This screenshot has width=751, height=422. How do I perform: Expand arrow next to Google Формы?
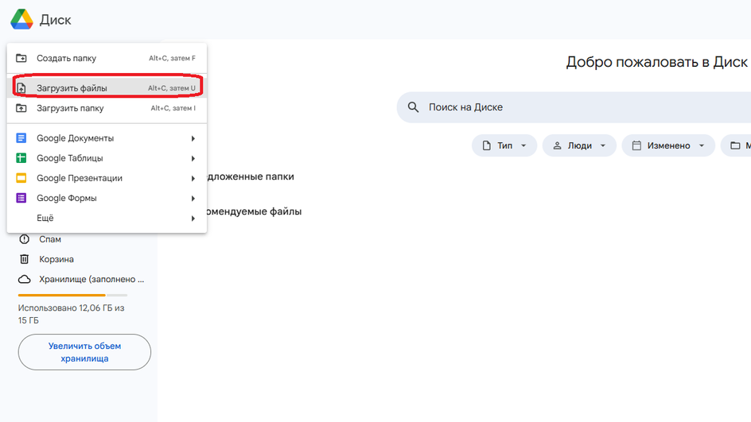(x=193, y=199)
